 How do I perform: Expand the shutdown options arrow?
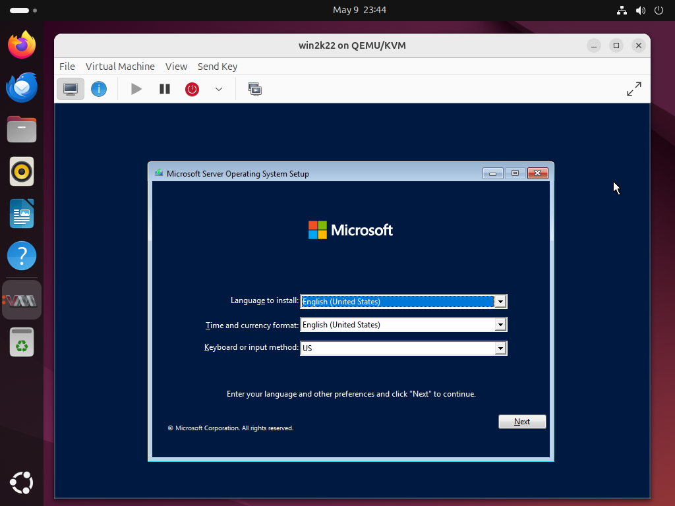[x=219, y=89]
